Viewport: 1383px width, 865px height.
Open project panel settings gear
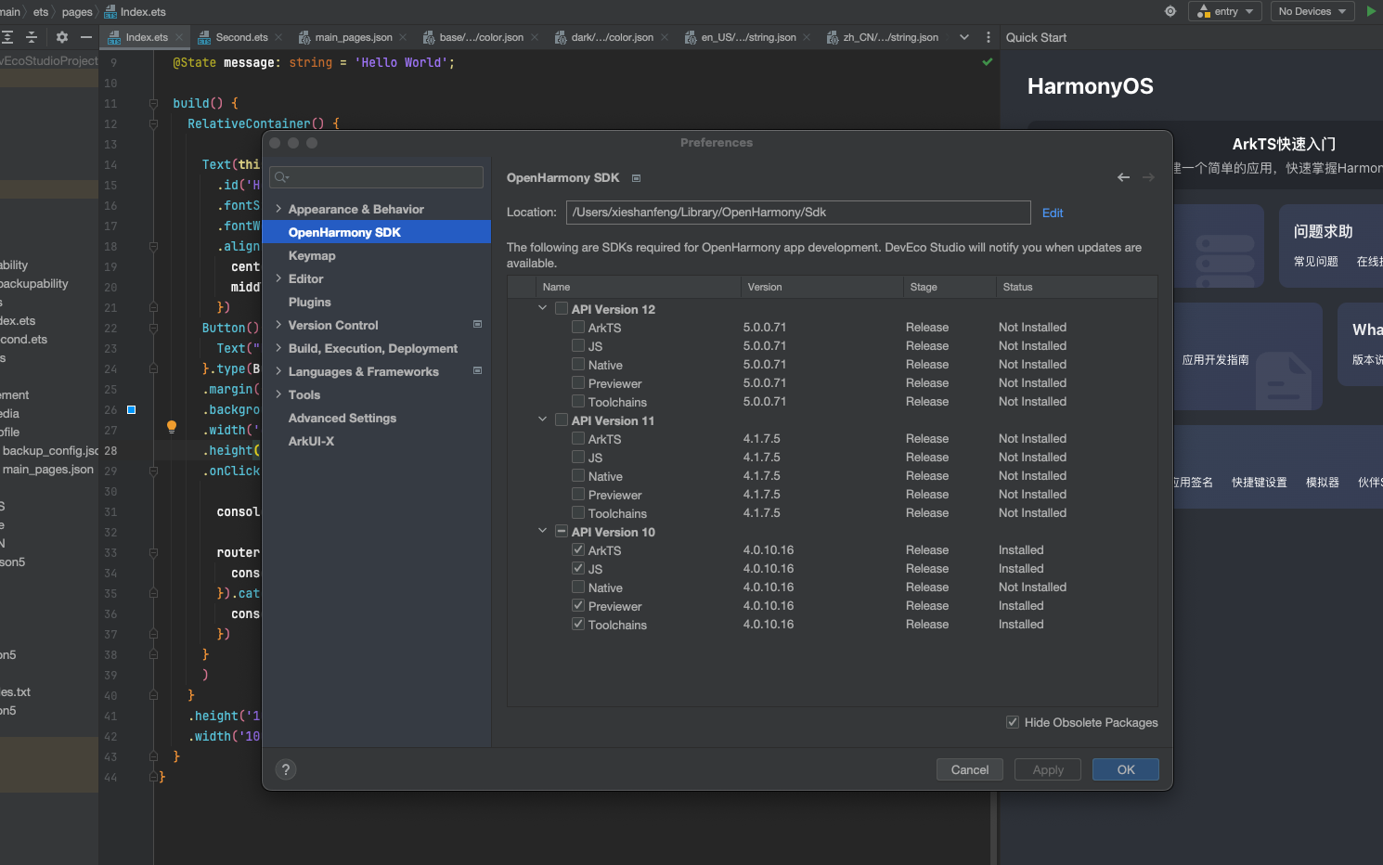(62, 37)
